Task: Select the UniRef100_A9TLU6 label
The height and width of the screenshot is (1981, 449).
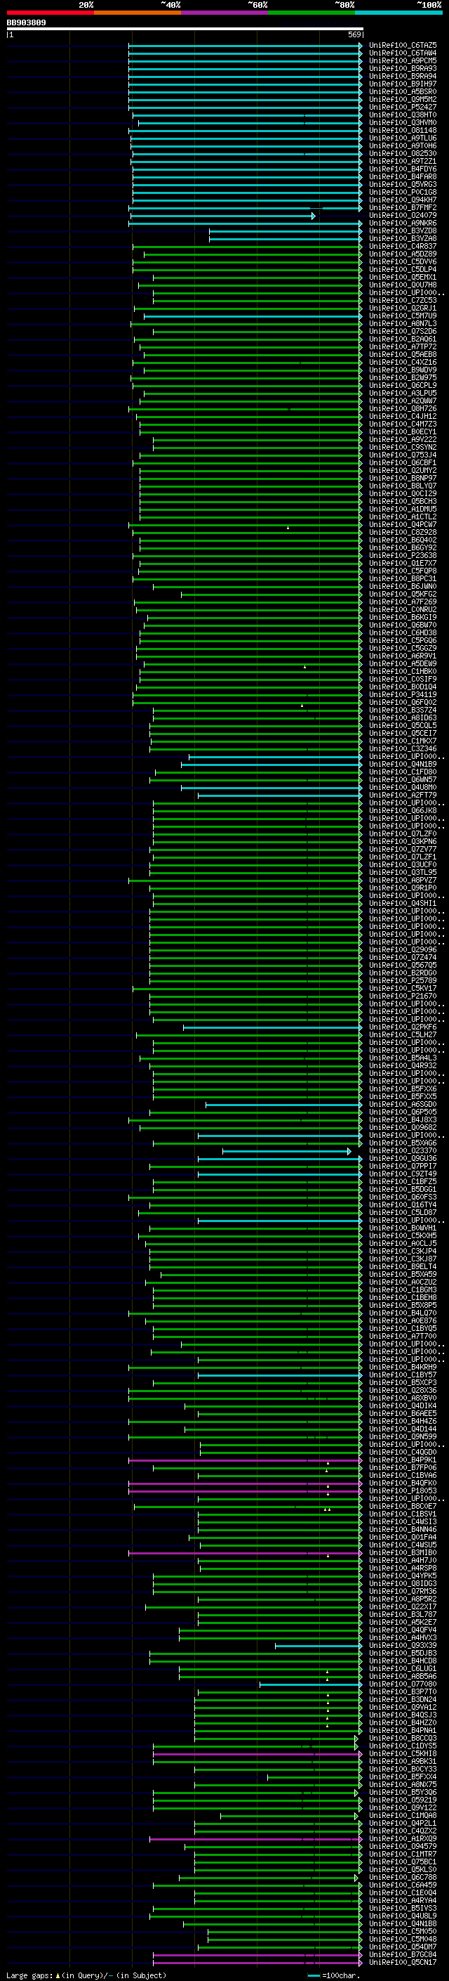Action: [403, 138]
